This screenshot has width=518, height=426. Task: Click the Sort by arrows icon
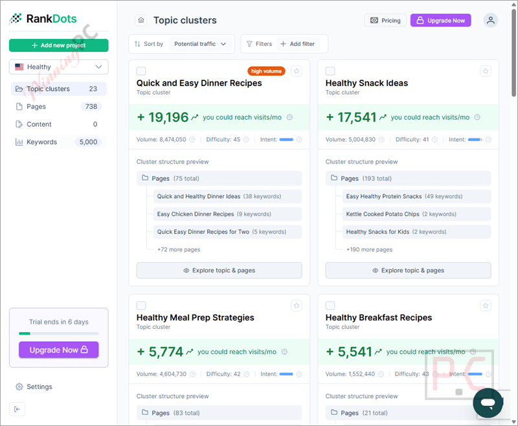(x=137, y=44)
